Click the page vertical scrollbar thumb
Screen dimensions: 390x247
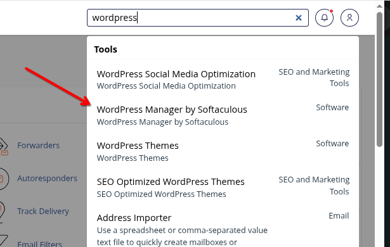point(379,80)
